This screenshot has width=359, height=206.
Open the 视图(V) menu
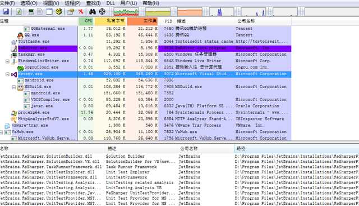51,3
